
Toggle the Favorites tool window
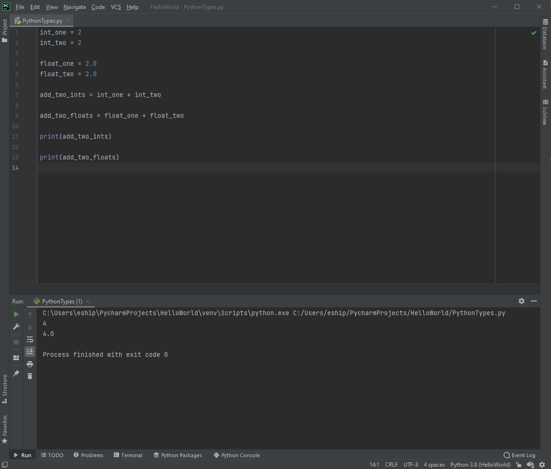(5, 427)
